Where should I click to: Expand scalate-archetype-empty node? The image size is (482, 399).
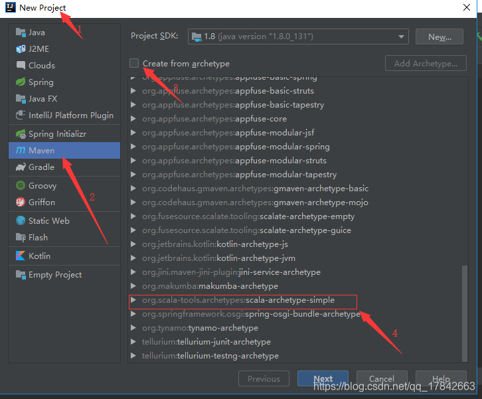[x=133, y=216]
